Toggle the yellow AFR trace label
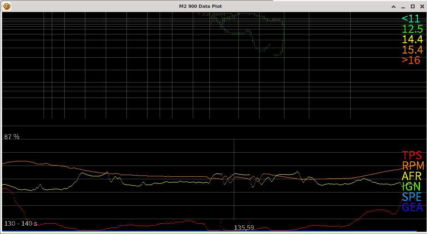 click(x=412, y=176)
